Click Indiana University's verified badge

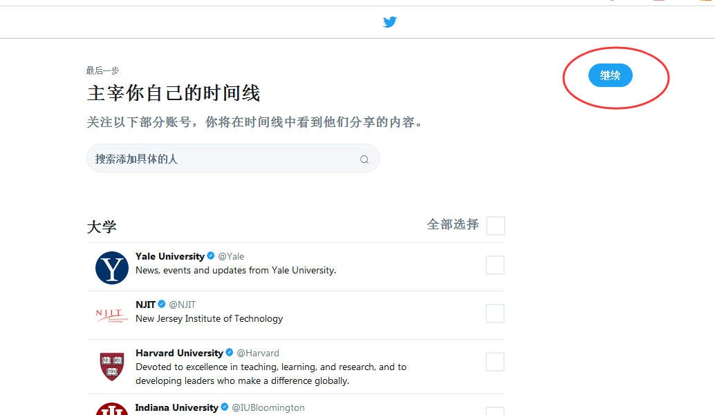224,407
